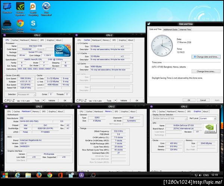Viewport: 224px width, 186px height.
Task: Open Graphics tab in Caches window
Action: pos(122,40)
